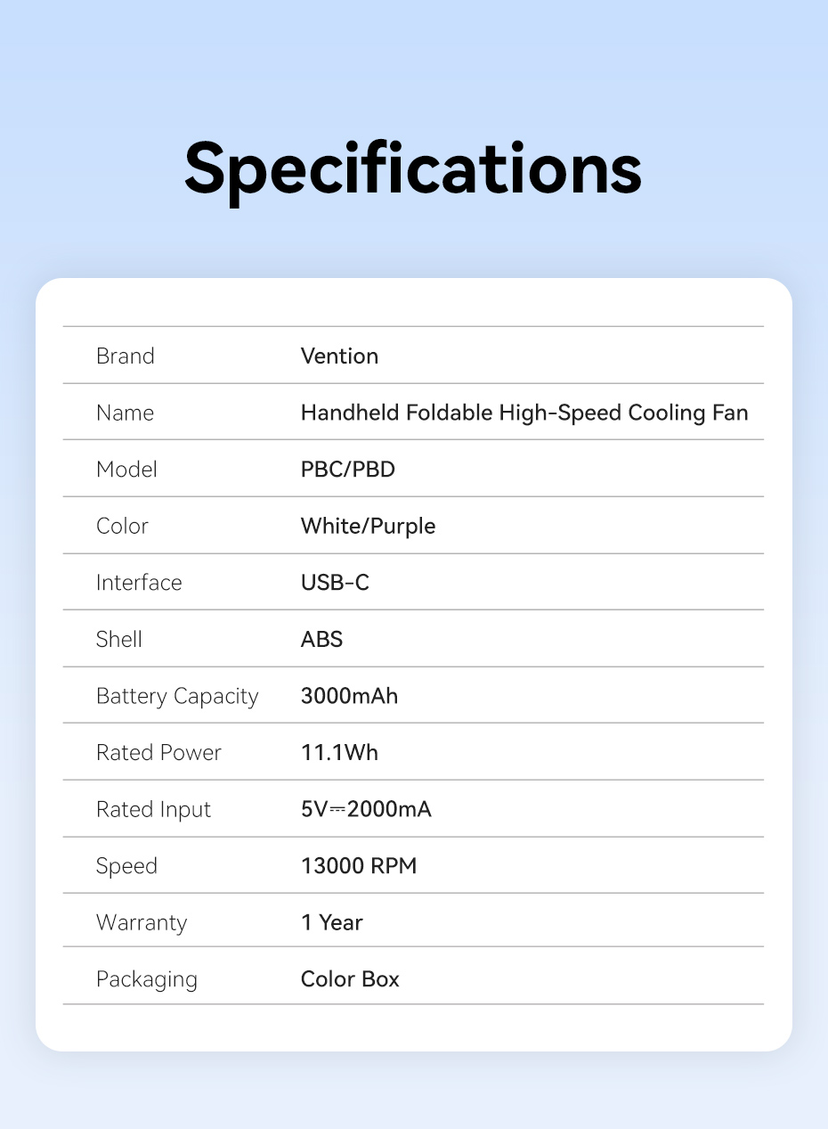Click the Specifications heading
The width and height of the screenshot is (828, 1129).
pyautogui.click(x=413, y=168)
